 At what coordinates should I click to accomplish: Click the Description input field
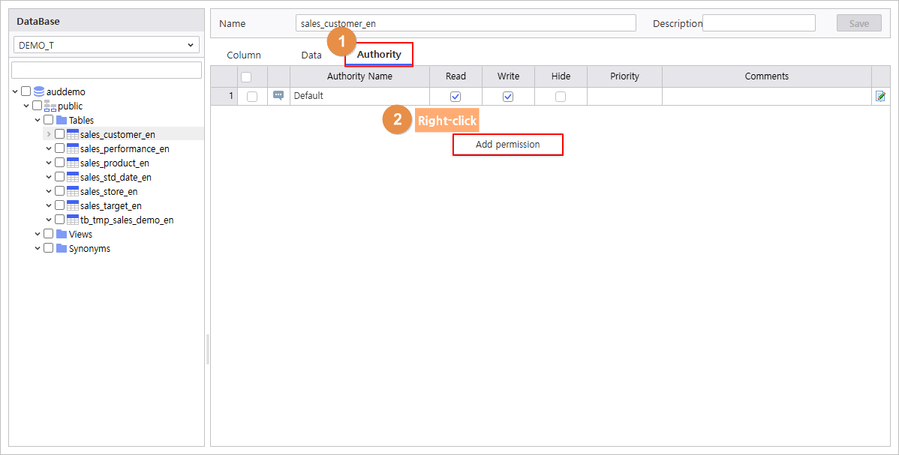759,23
